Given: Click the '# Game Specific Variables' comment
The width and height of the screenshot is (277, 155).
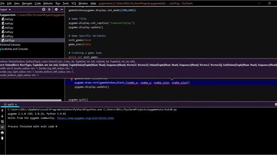Looking at the screenshot, I should [87, 36].
